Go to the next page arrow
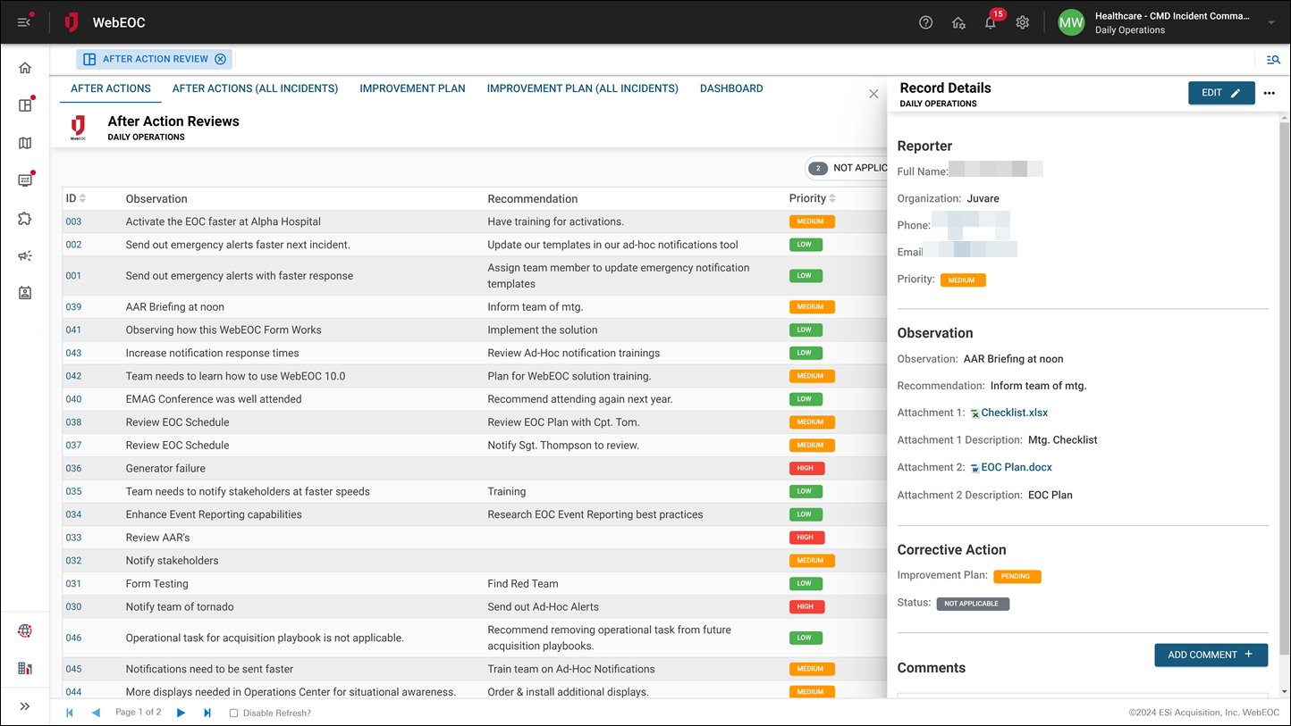 coord(181,713)
